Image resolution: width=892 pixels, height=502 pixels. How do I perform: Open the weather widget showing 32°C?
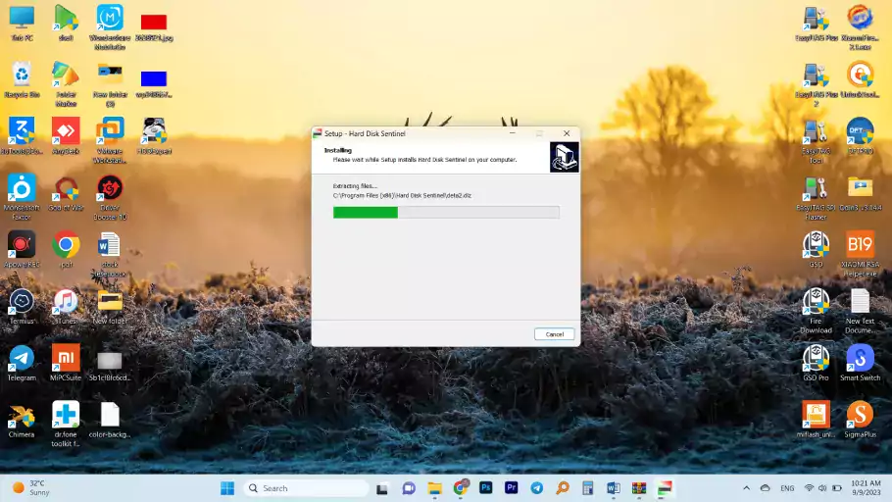coord(31,488)
